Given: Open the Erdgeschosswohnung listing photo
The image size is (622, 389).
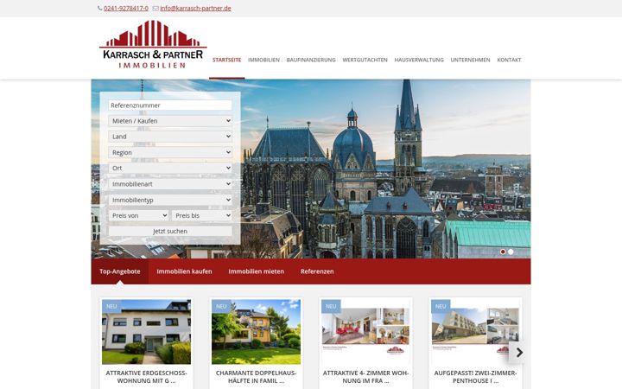Looking at the screenshot, I should (146, 332).
